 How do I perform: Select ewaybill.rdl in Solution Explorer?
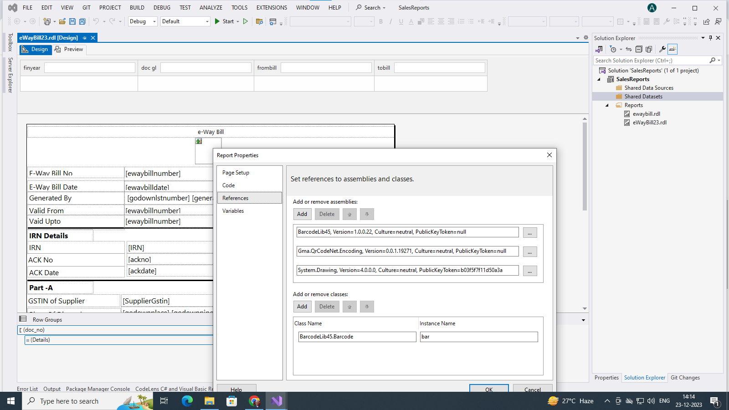646,114
